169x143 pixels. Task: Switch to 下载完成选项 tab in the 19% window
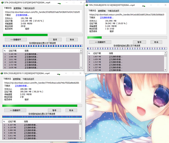point(113,11)
